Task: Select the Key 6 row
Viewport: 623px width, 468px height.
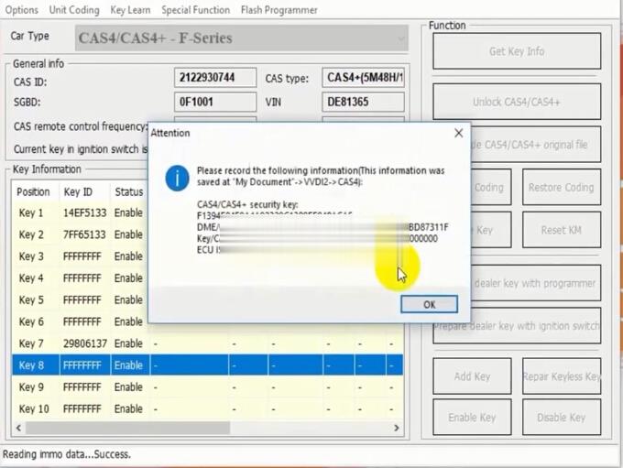Action: (81, 321)
